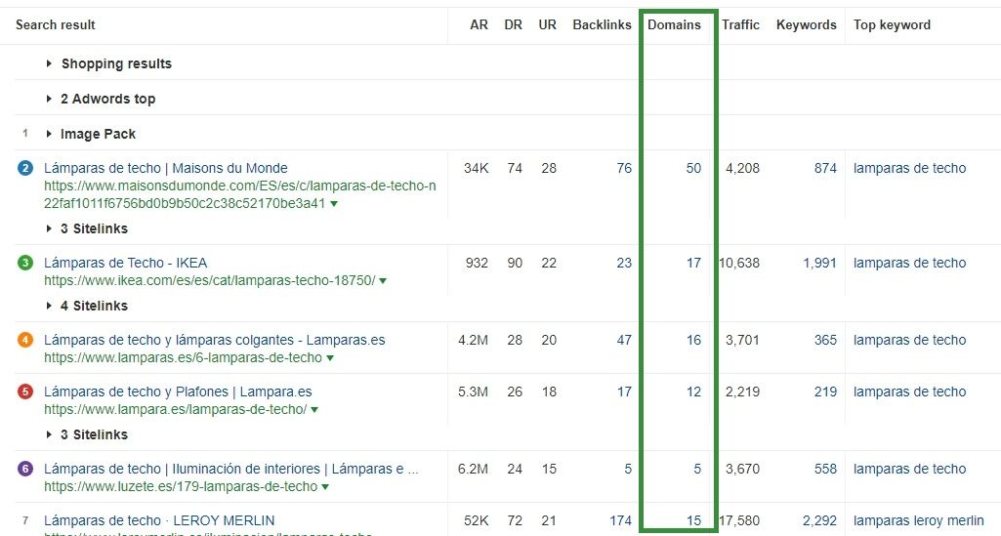Click top keyword in IKEA row
Image resolution: width=1001 pixels, height=536 pixels.
point(910,263)
